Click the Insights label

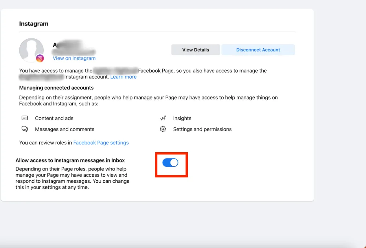point(182,118)
